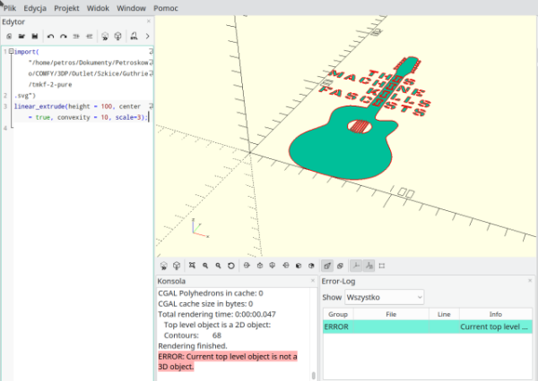The height and width of the screenshot is (381, 538).
Task: Toggle Show Axes
Action: [x=356, y=266]
